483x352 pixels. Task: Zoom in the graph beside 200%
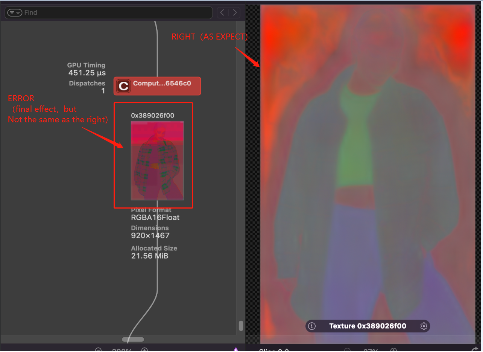(144, 350)
